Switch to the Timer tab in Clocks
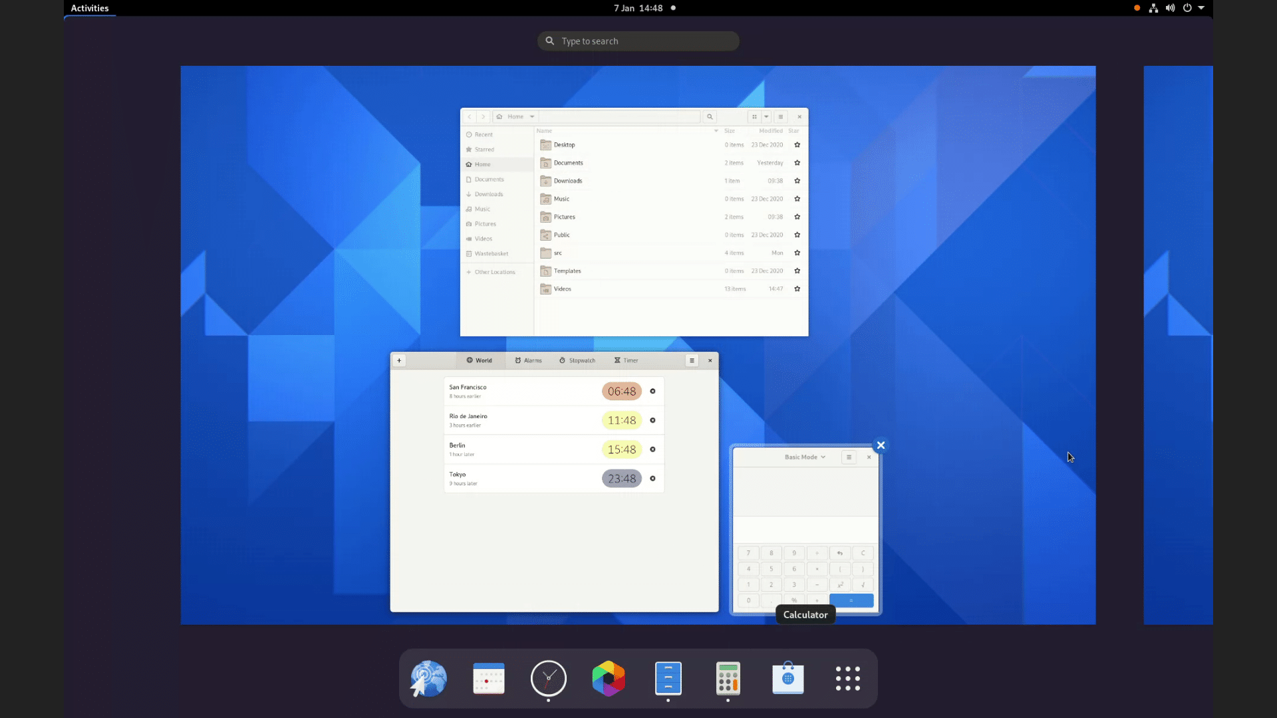1277x718 pixels. point(626,360)
